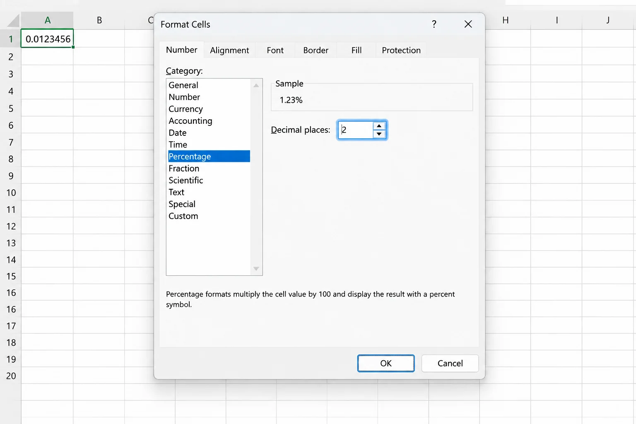The image size is (636, 424).
Task: Switch to the Alignment tab
Action: point(229,50)
